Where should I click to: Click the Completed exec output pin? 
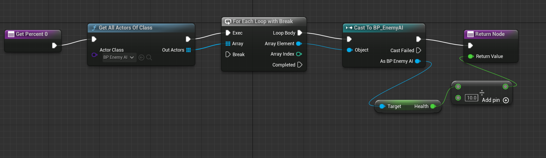[x=300, y=65]
